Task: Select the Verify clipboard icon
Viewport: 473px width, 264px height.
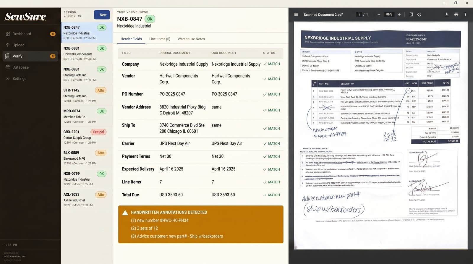Action: point(8,56)
